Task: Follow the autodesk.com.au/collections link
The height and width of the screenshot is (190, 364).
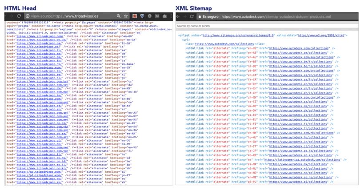Action: [301, 57]
